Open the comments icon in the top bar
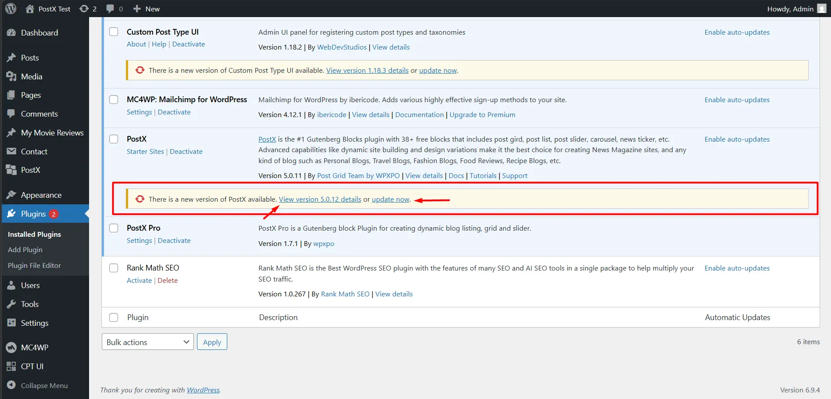 [108, 8]
